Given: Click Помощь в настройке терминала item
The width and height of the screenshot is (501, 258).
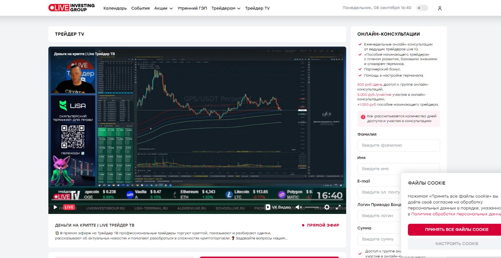Looking at the screenshot, I should 394,75.
